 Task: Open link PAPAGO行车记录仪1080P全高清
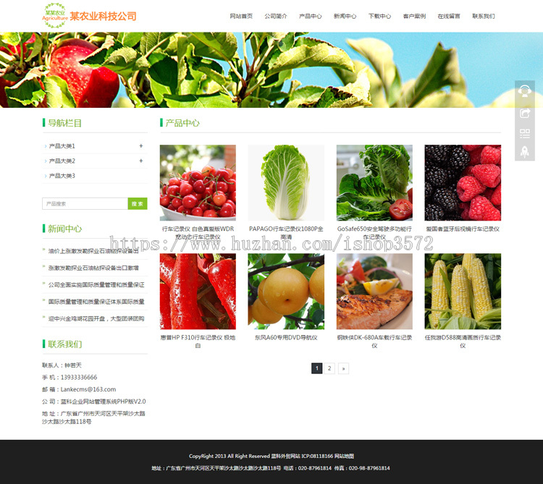click(x=286, y=233)
